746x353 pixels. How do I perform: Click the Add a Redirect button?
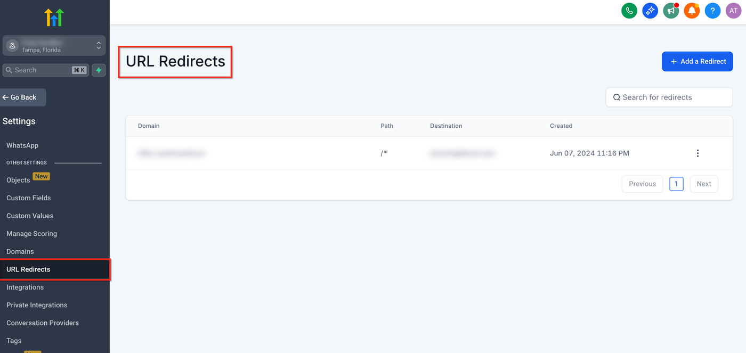point(697,61)
